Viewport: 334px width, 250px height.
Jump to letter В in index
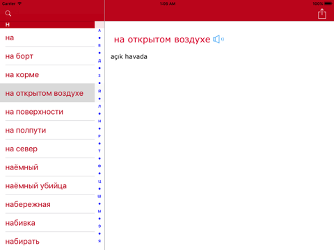pos(100,45)
